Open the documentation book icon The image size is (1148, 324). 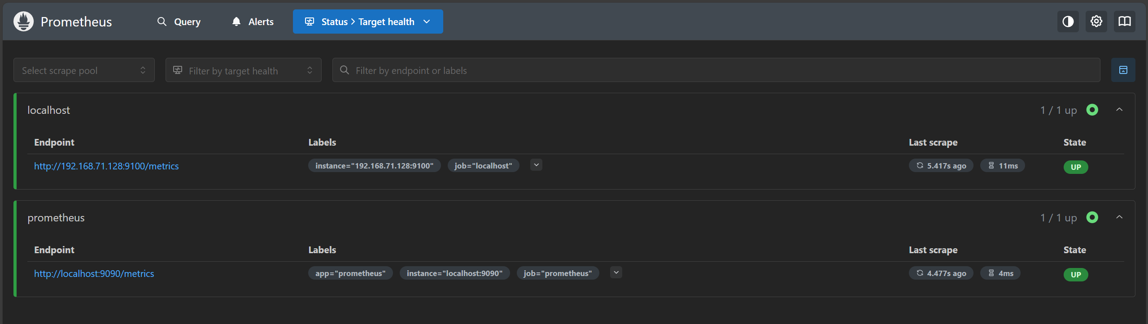pos(1124,22)
